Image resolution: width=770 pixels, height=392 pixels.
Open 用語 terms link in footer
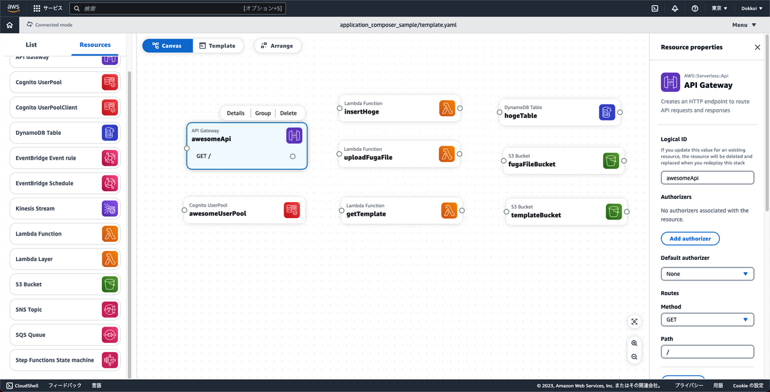pyautogui.click(x=718, y=386)
